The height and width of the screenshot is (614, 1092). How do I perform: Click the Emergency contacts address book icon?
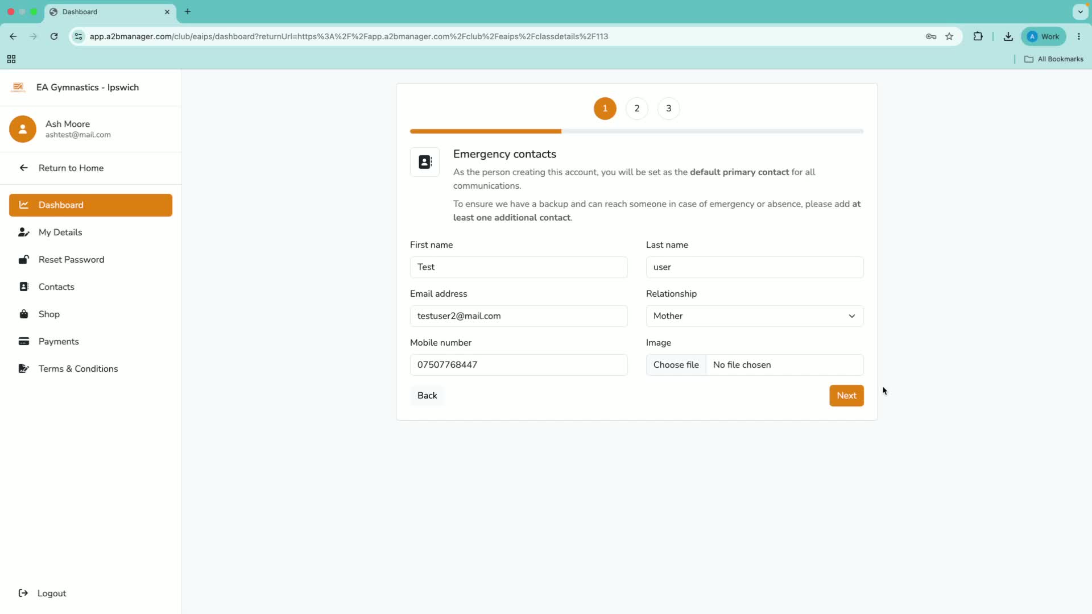pos(425,162)
